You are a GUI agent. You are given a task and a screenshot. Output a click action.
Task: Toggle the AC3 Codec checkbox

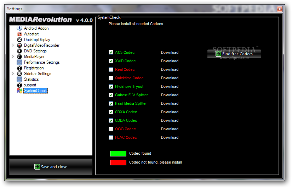pyautogui.click(x=111, y=52)
